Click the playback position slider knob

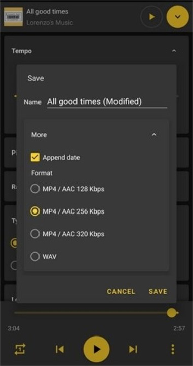(x=172, y=313)
